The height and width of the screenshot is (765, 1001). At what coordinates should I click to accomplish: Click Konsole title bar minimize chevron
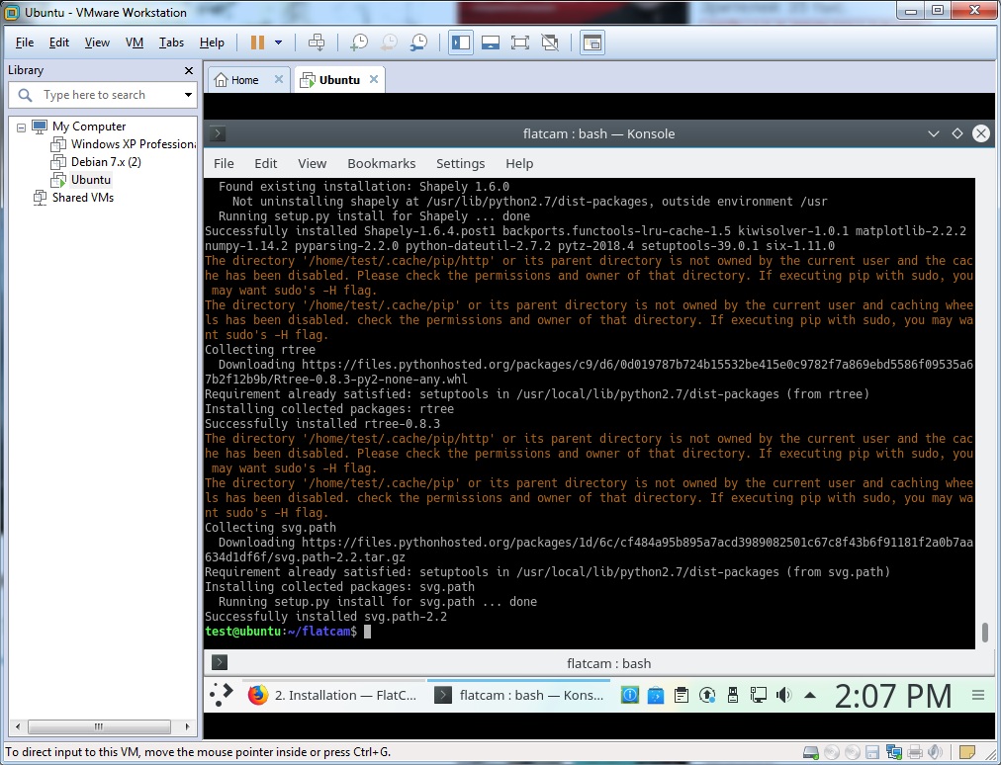tap(934, 133)
